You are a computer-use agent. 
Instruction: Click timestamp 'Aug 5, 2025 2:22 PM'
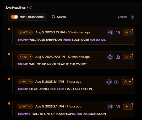pos(50,32)
